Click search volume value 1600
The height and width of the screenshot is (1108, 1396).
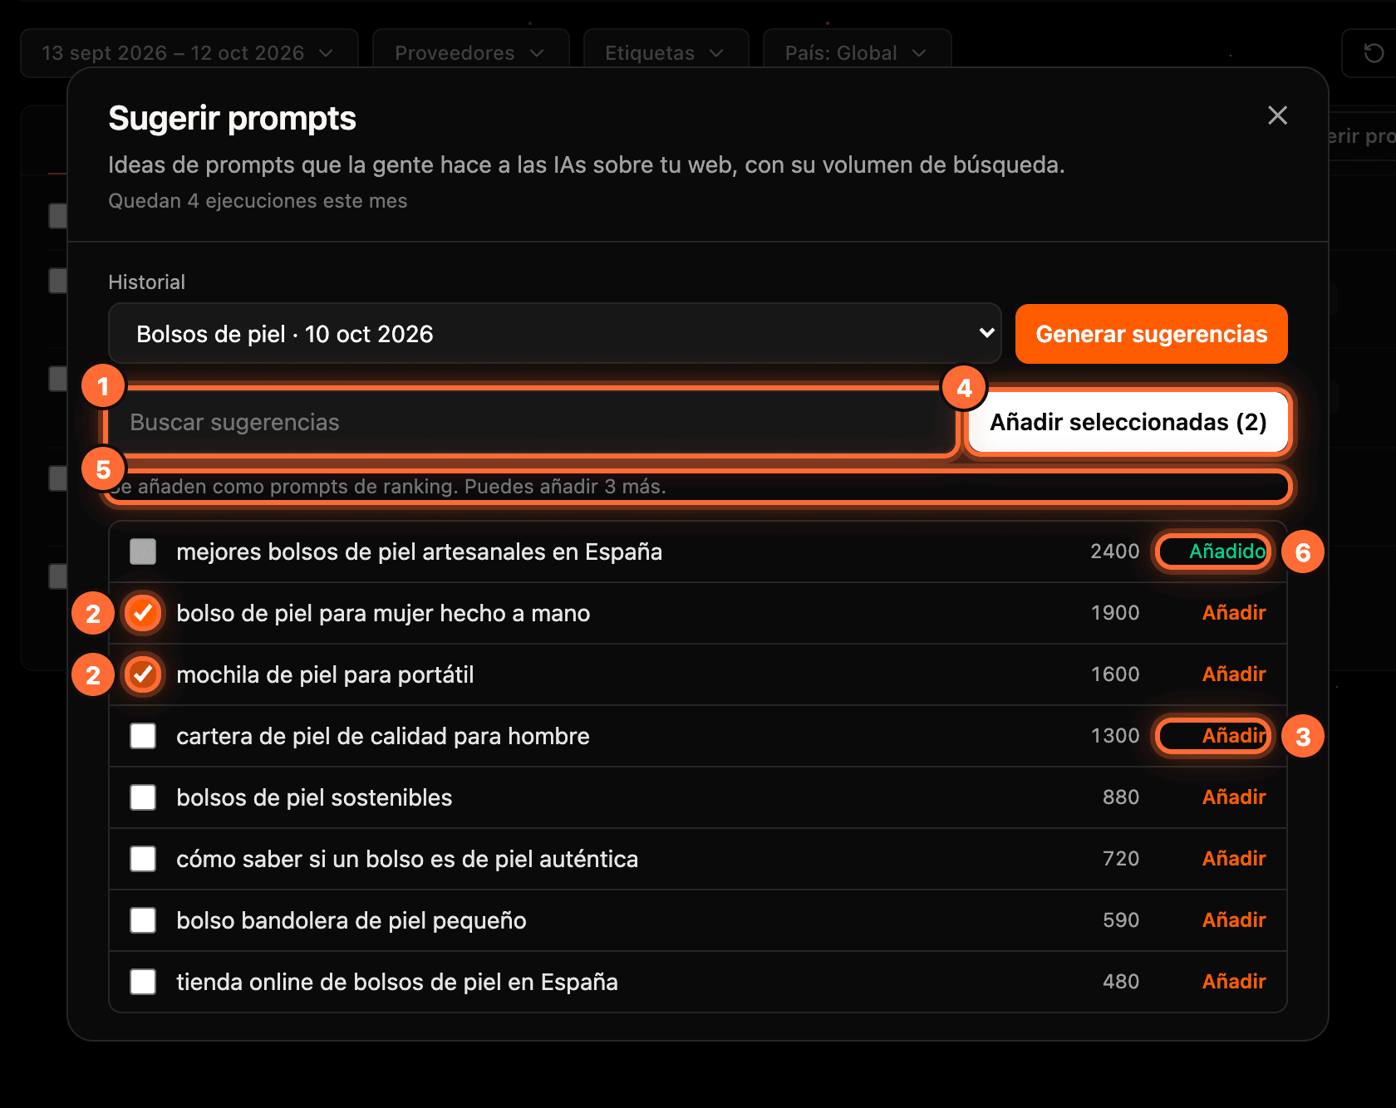pos(1114,674)
